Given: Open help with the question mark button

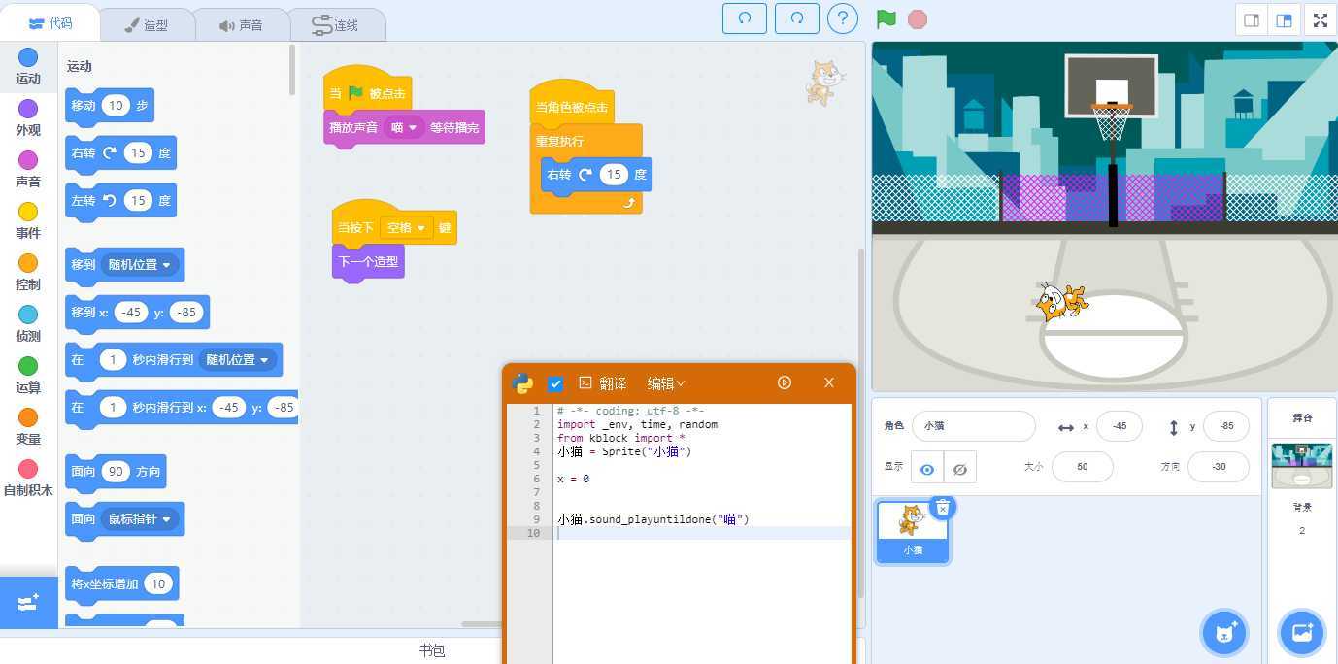Looking at the screenshot, I should point(843,18).
